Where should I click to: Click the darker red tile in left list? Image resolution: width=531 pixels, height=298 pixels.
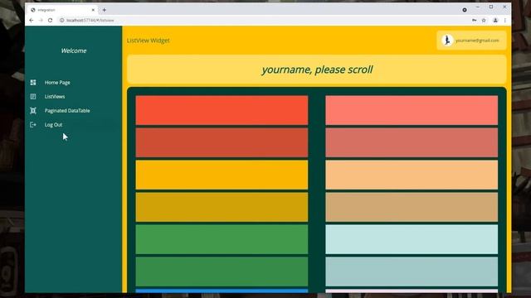pyautogui.click(x=222, y=142)
